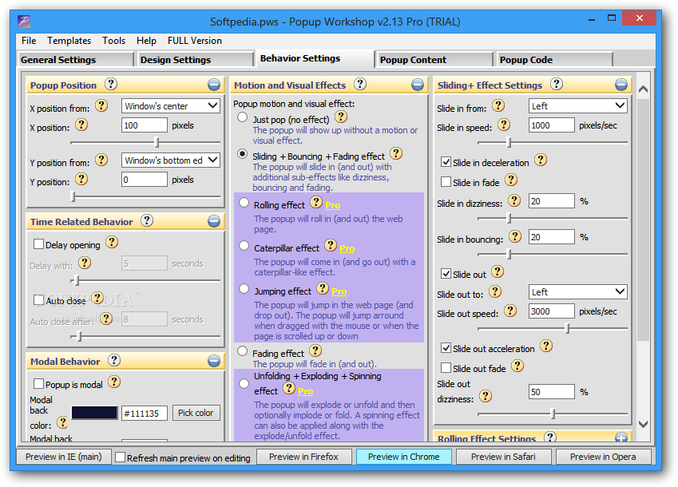Click help icon beside Rolling effect
Viewport: 678px width, 487px height.
pos(316,202)
